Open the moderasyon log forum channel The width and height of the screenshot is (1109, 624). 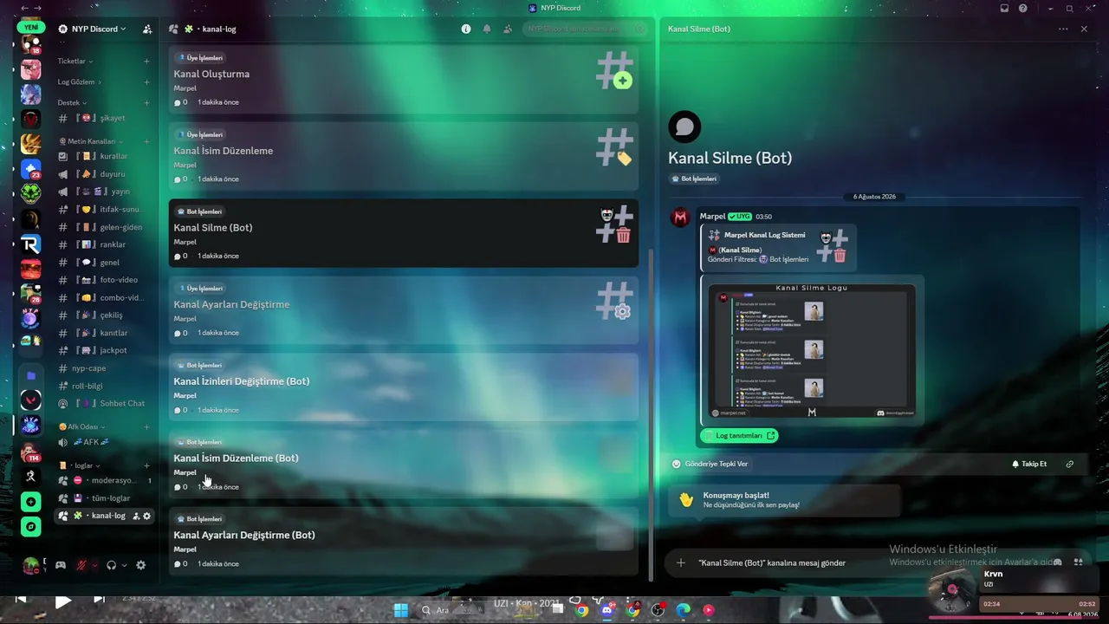[x=104, y=480]
